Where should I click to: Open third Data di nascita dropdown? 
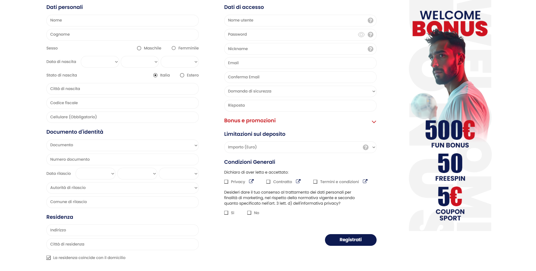(180, 62)
